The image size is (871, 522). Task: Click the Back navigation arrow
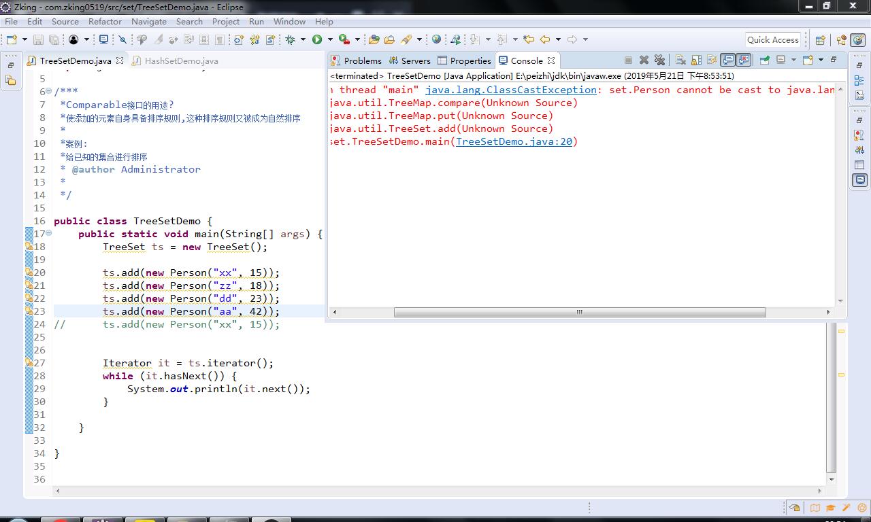pyautogui.click(x=544, y=39)
